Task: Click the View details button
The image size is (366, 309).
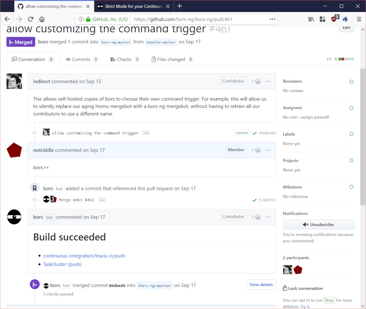Action: tap(261, 284)
